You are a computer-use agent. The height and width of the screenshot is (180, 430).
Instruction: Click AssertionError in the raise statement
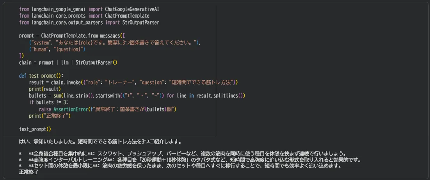[69, 109]
